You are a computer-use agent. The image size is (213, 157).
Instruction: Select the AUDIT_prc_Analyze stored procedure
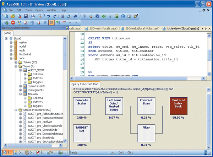coord(40,122)
